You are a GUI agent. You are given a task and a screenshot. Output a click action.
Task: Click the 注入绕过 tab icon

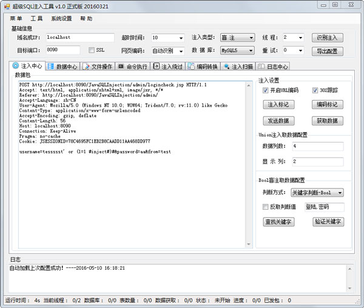pyautogui.click(x=157, y=66)
